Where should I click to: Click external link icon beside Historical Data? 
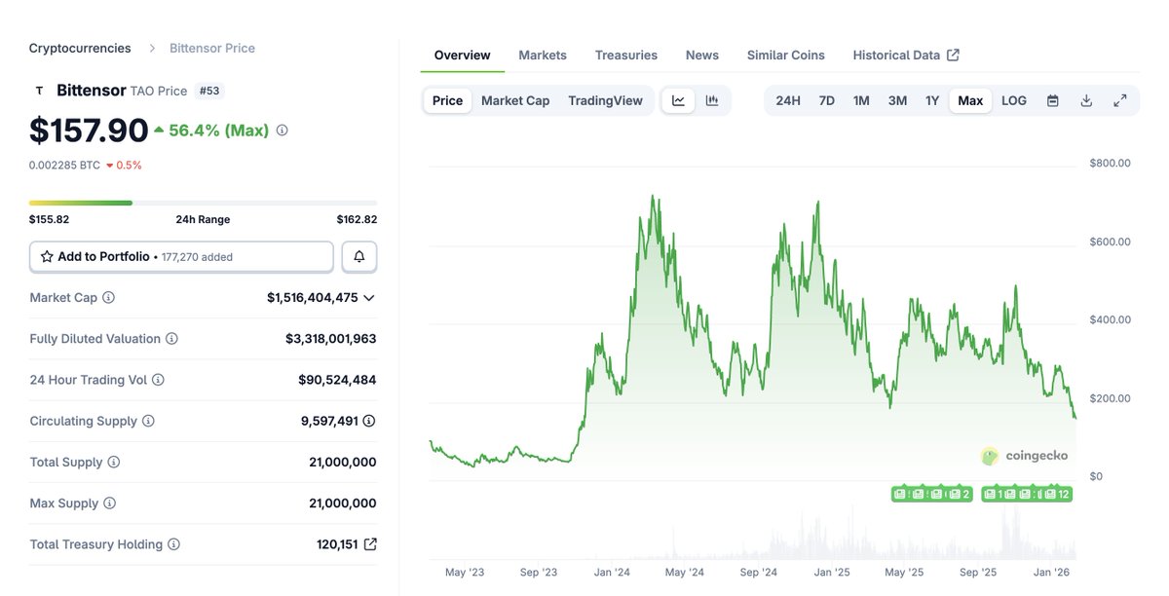pos(953,55)
